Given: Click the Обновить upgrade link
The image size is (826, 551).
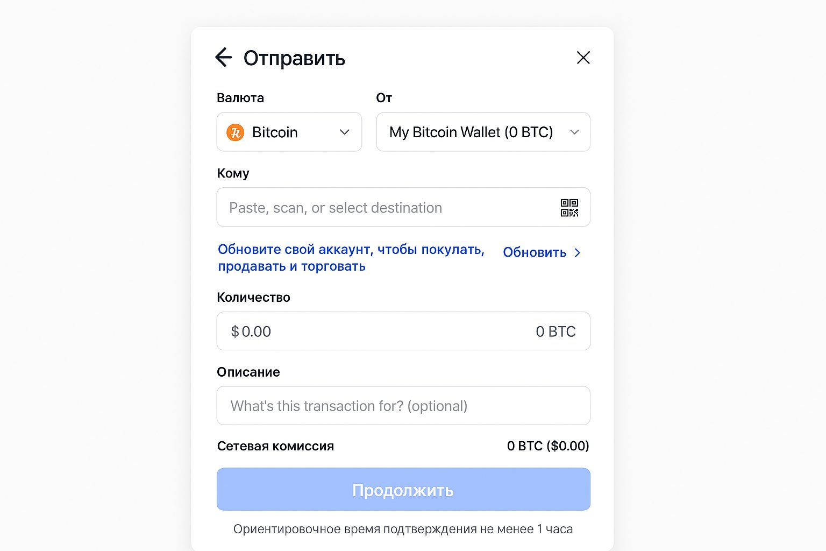Looking at the screenshot, I should coord(534,252).
